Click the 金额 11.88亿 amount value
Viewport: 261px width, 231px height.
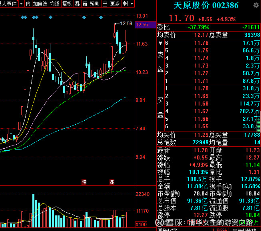(197, 186)
